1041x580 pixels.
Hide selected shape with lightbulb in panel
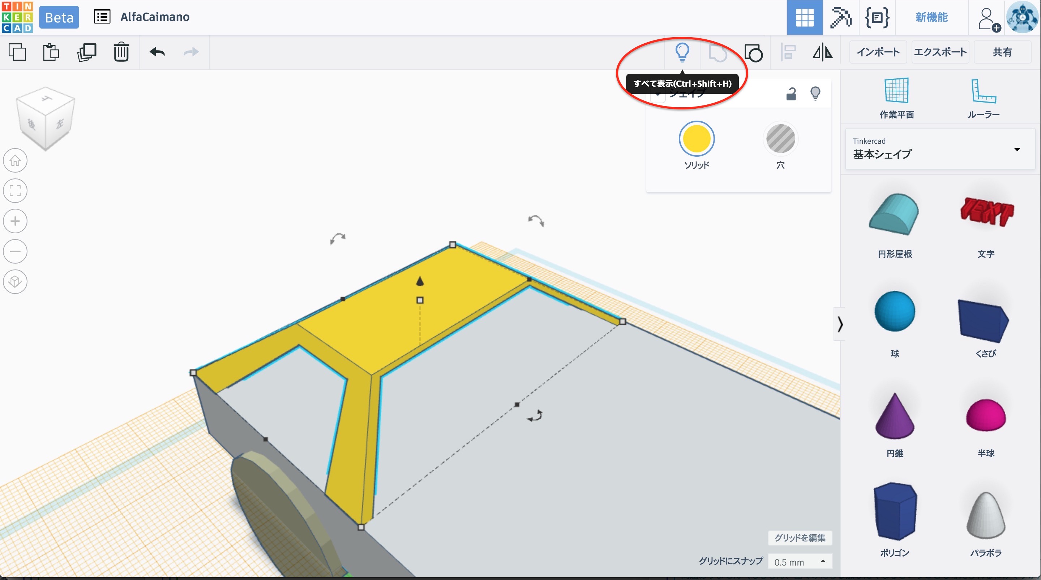point(815,94)
